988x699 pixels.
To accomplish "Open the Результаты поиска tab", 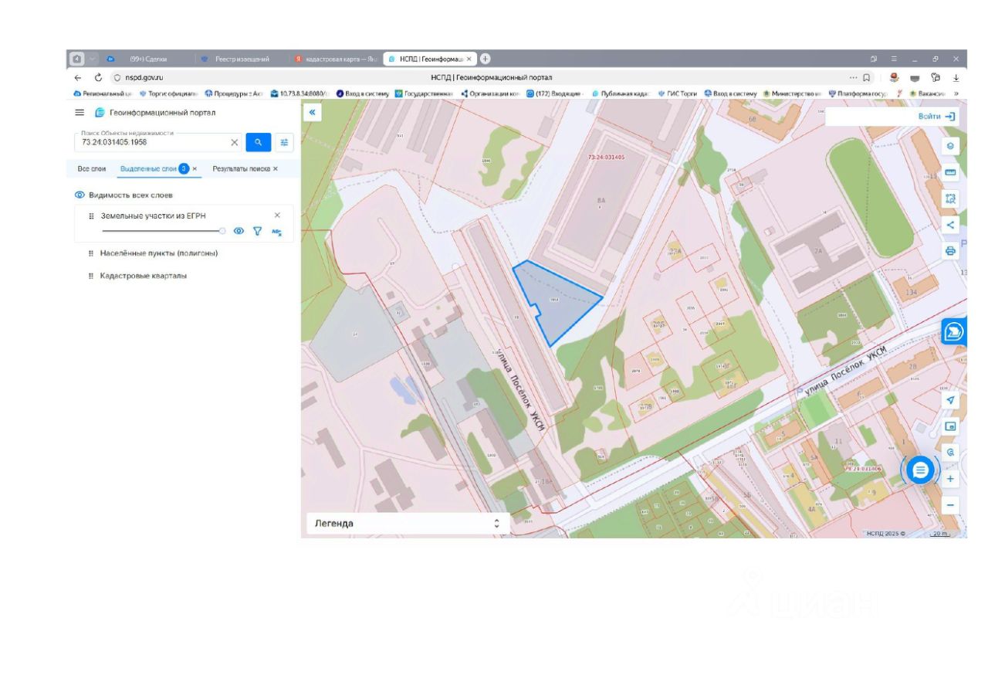I will pyautogui.click(x=241, y=168).
